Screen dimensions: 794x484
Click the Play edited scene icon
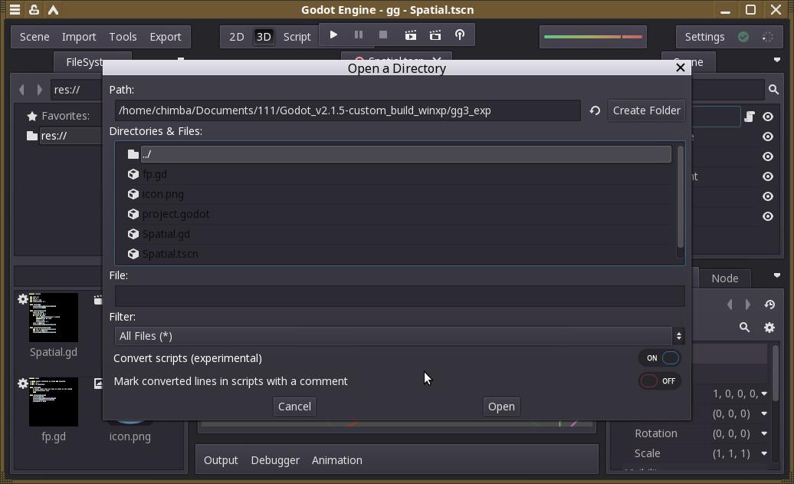click(411, 35)
